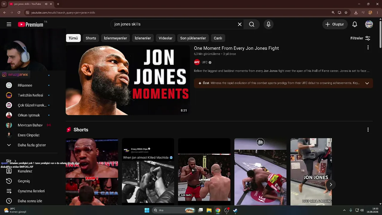Open Task View on taskbar
This screenshot has width=382, height=215.
coord(201,210)
